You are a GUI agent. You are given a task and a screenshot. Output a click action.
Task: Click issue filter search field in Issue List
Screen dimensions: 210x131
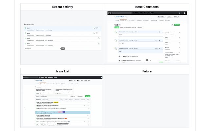(x=54, y=96)
